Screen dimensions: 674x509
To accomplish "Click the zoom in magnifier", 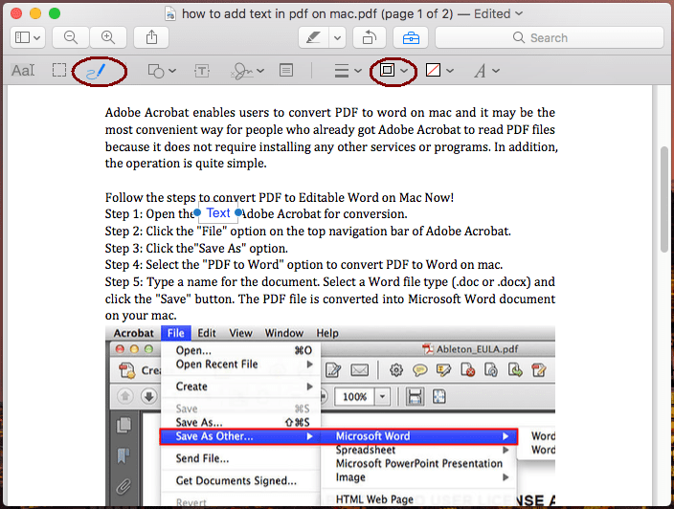I will click(x=108, y=38).
